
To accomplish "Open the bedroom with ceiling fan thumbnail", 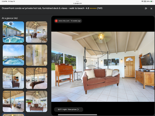I will (37, 32).
